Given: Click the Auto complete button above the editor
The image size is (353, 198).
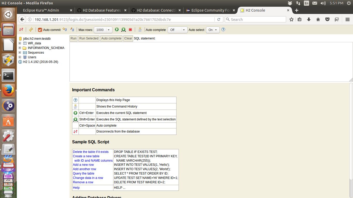Looking at the screenshot, I should [x=111, y=38].
